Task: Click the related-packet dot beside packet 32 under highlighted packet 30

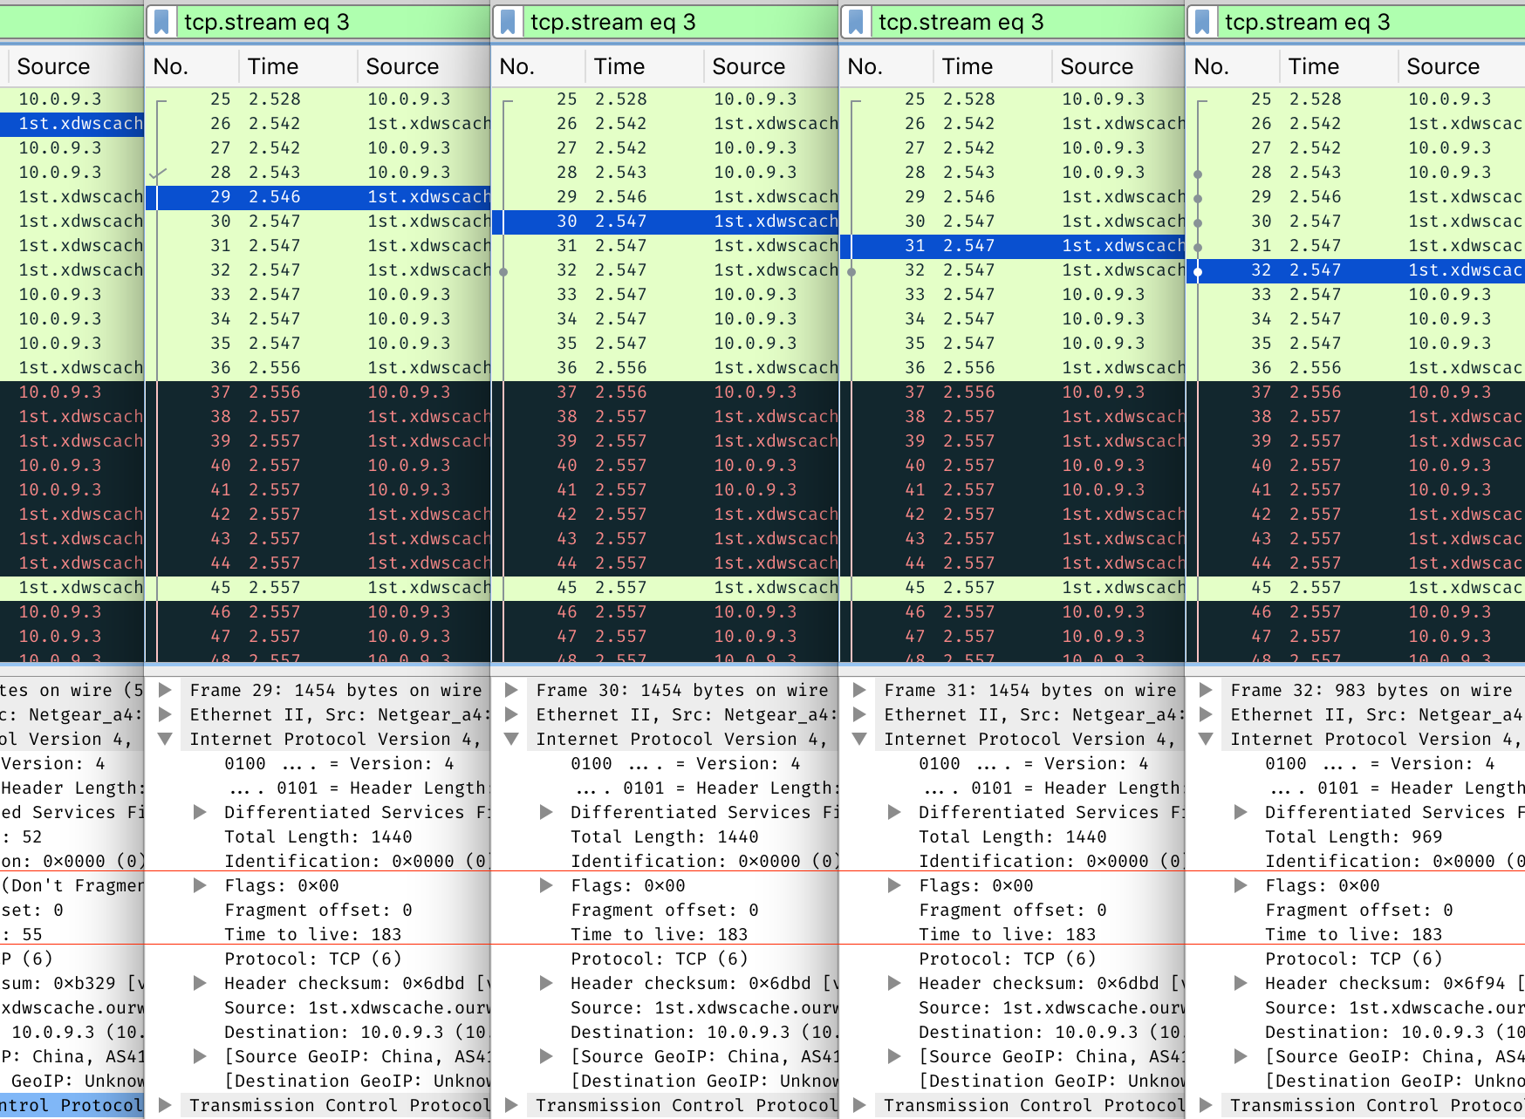Action: click(503, 271)
